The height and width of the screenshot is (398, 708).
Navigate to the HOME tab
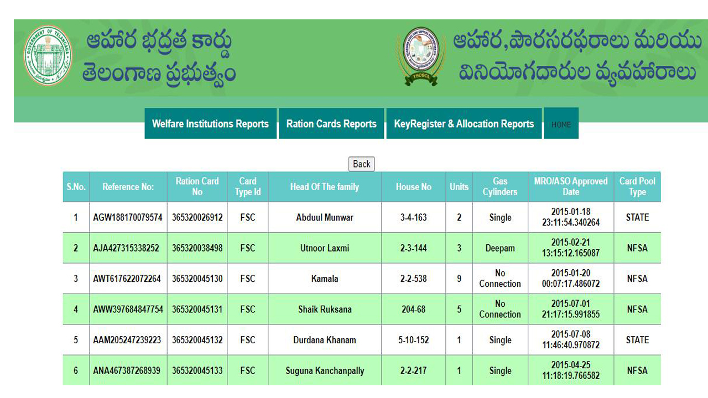[561, 124]
